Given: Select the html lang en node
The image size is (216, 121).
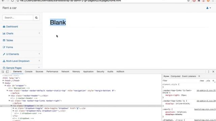Looking at the screenshot, I should click(11, 78).
